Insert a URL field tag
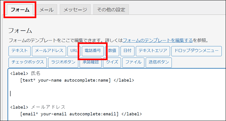The width and height of the screenshot is (226, 121). (74, 51)
